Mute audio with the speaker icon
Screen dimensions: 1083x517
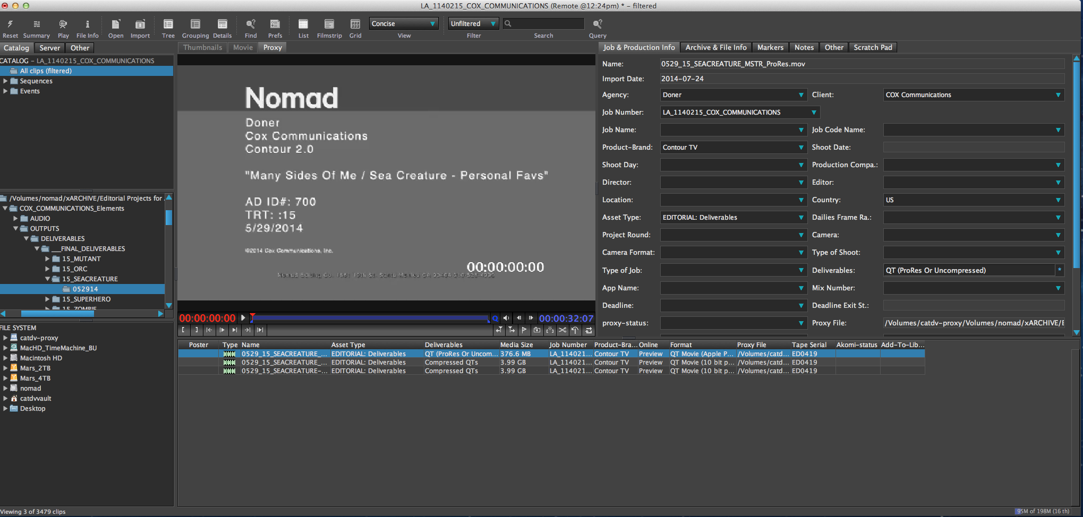506,318
